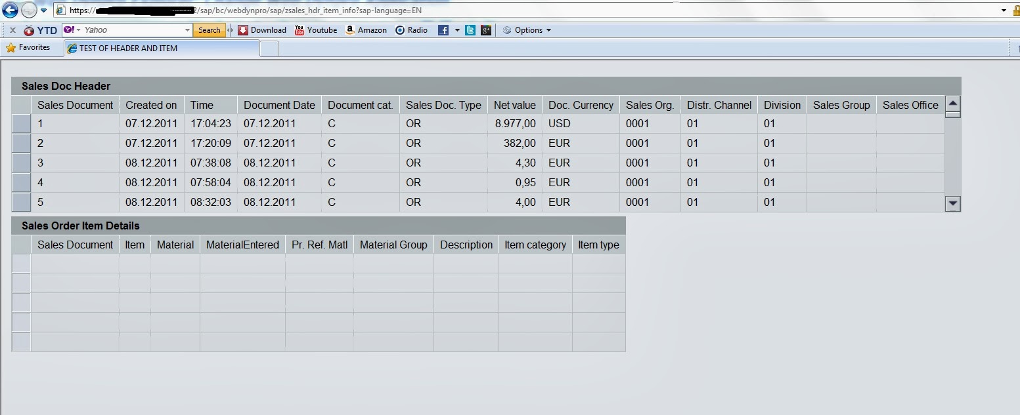This screenshot has height=415, width=1020.
Task: Open the Facebook toolbar icon
Action: click(443, 30)
